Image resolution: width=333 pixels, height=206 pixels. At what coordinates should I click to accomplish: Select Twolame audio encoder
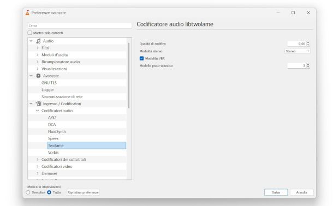coord(86,146)
